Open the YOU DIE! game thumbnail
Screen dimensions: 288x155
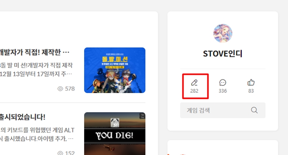pyautogui.click(x=114, y=134)
